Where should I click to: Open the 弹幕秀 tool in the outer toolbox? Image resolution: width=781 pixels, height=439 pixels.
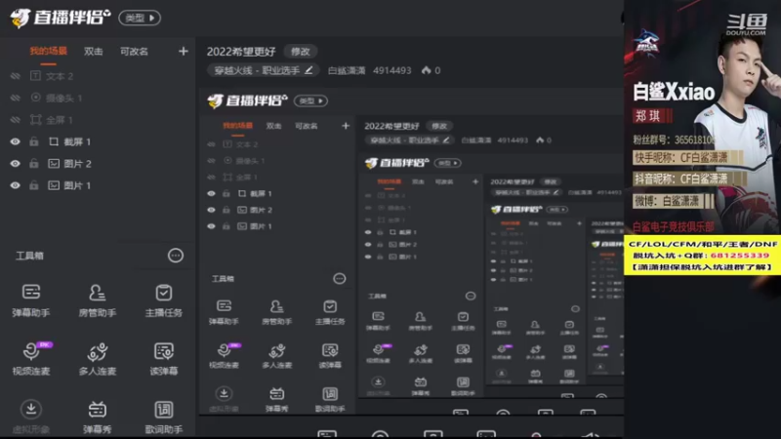click(97, 417)
